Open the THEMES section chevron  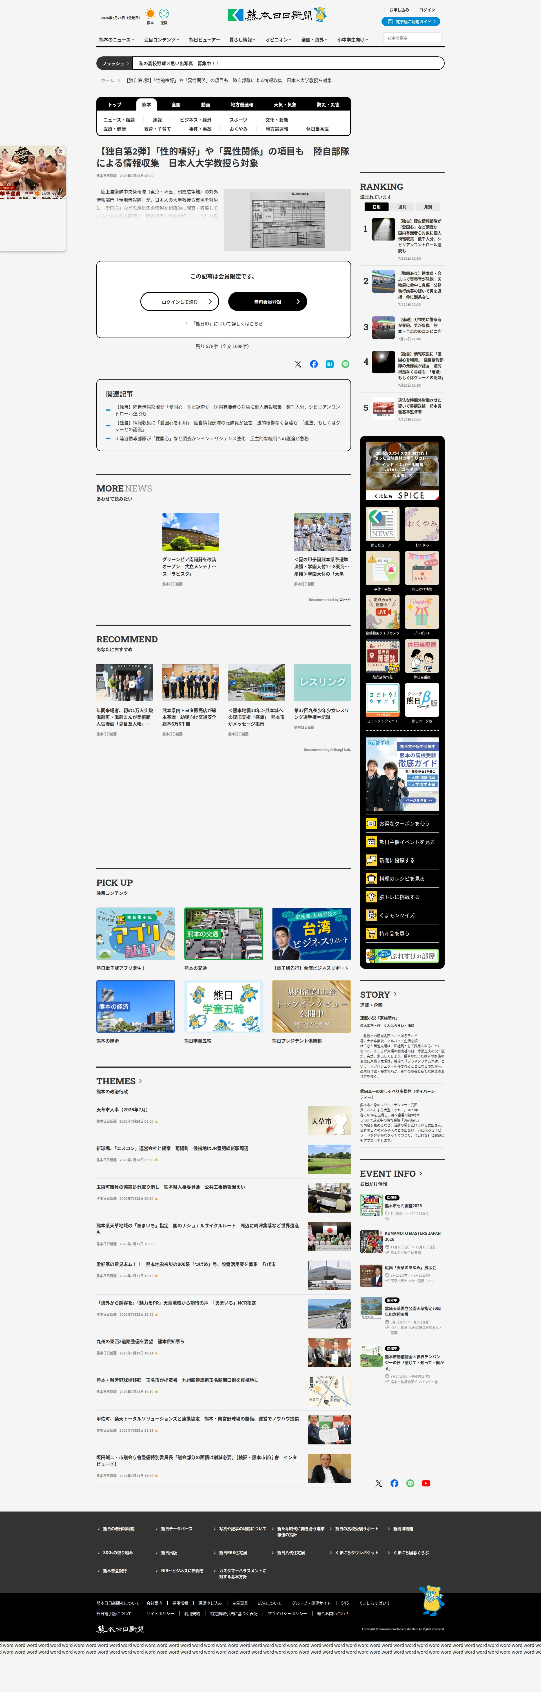(x=141, y=1081)
